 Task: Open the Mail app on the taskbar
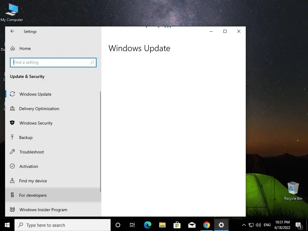[192, 225]
